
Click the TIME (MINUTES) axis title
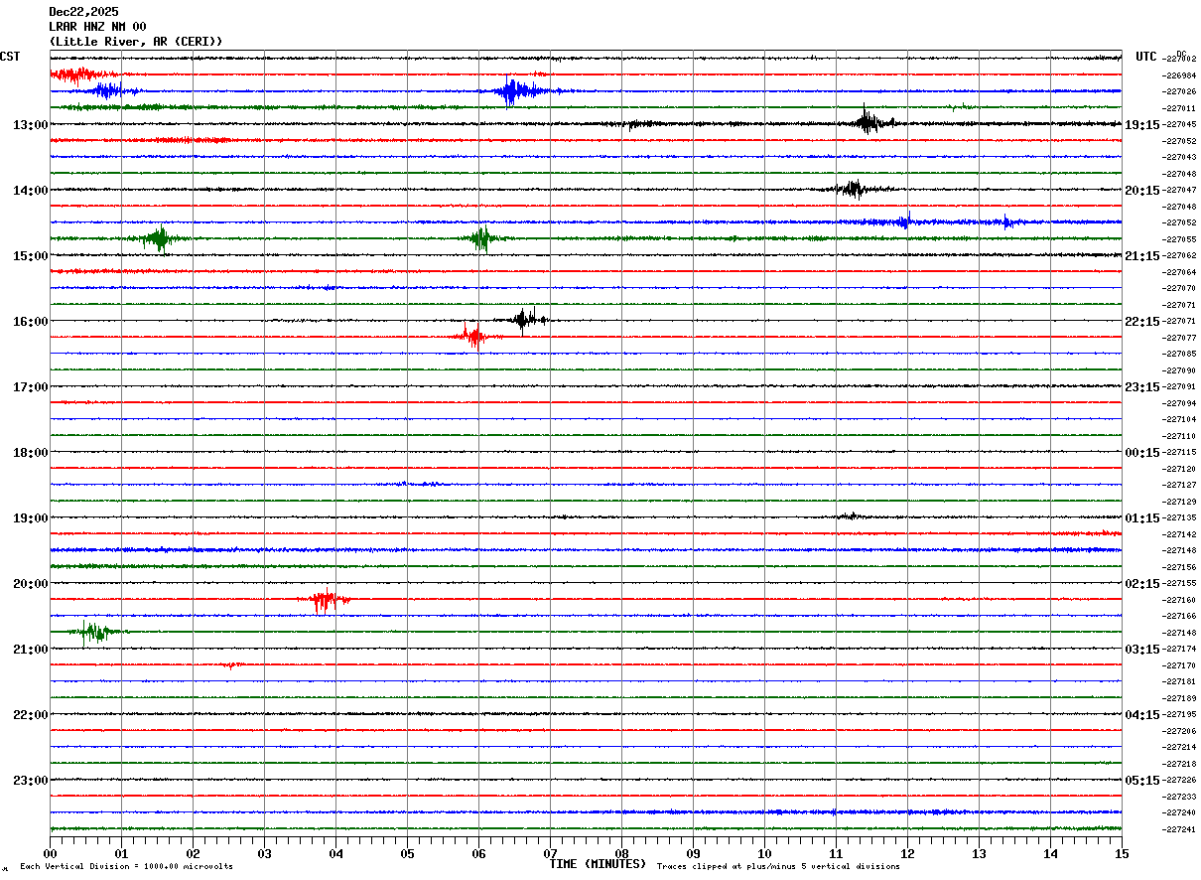[x=598, y=864]
